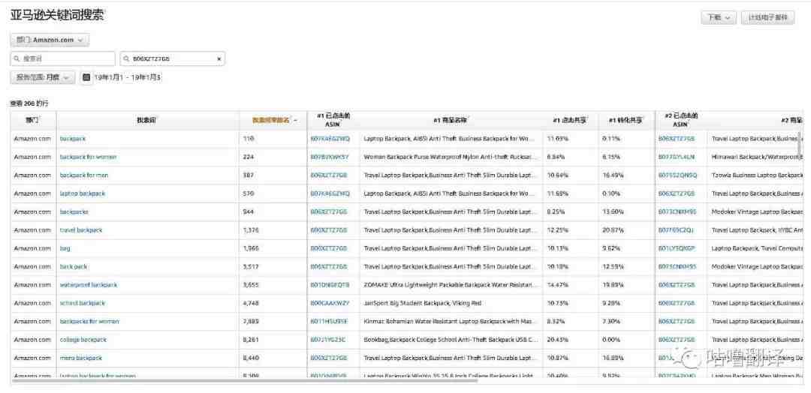Toggle the sort arrow on search frequency rank
Screen dimensions: 811x393
[295, 120]
